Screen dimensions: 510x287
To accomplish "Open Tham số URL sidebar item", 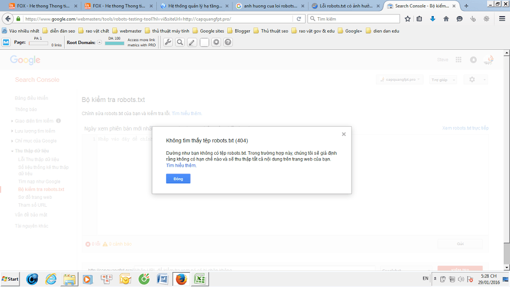I will click(x=32, y=205).
